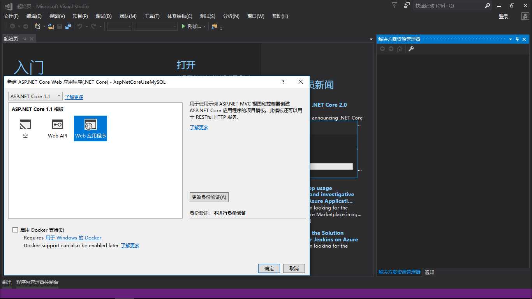Click the green Start (附加) play icon

[184, 26]
